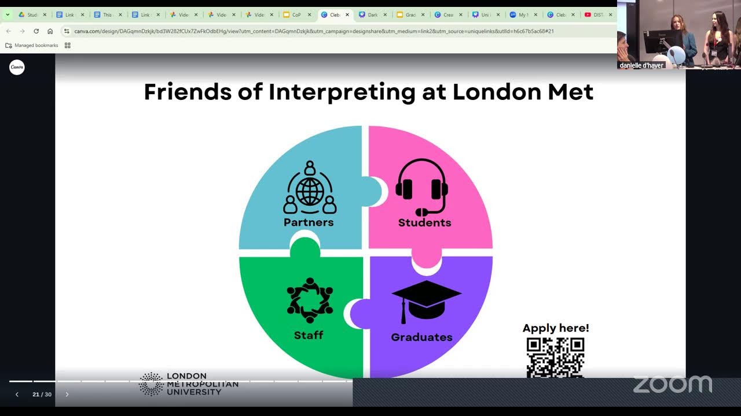
Task: Close the Stud tab
Action: point(45,15)
